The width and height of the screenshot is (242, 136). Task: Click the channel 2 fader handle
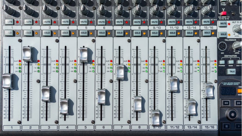tap(27, 54)
